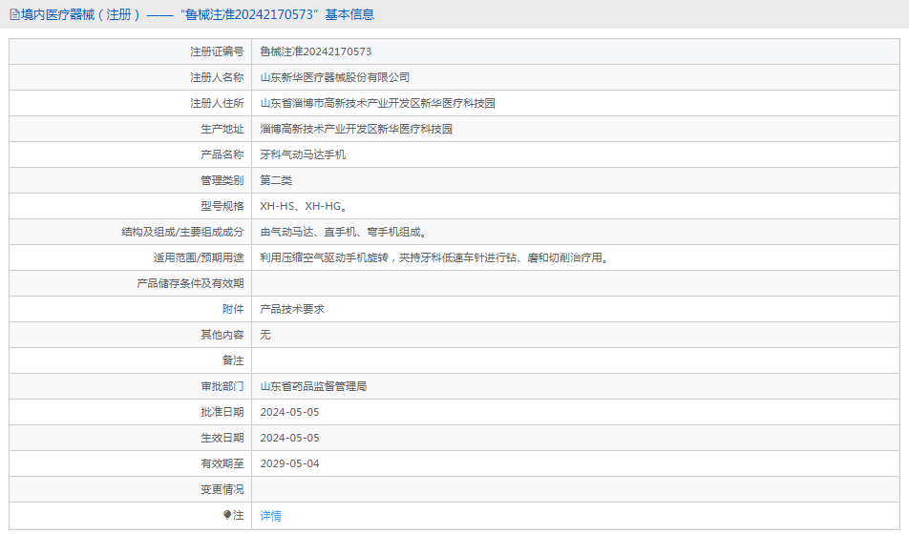
Task: Click the document icon before 境内医疗器械 title
Action: click(14, 14)
